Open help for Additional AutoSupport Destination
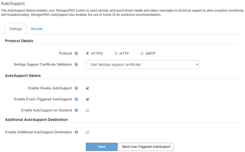 tap(76, 132)
